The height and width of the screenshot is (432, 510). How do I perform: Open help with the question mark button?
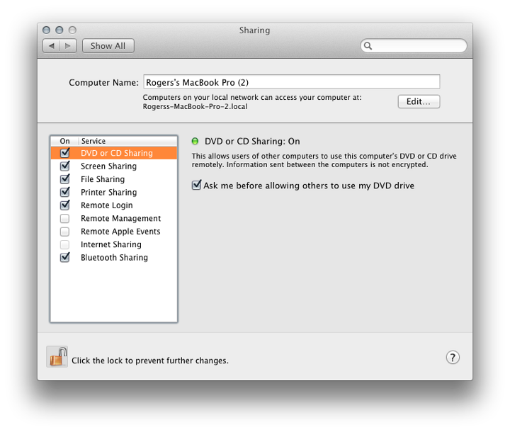tap(453, 358)
